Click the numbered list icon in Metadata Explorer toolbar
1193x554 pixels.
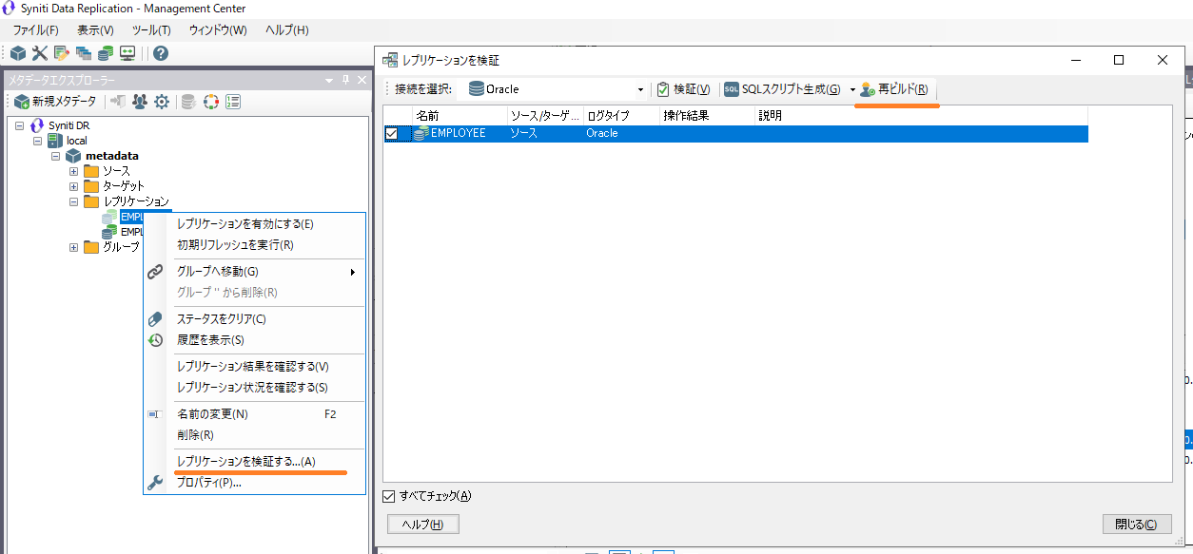[x=233, y=102]
